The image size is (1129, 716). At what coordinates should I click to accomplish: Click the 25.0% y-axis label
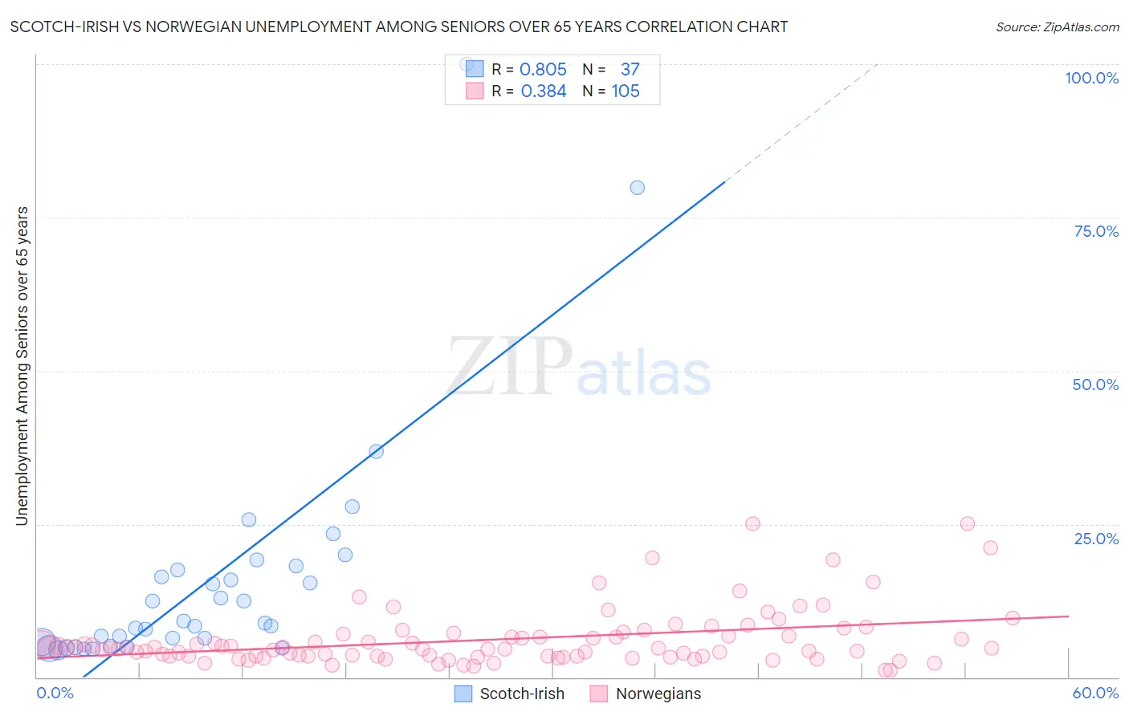[x=1096, y=539]
